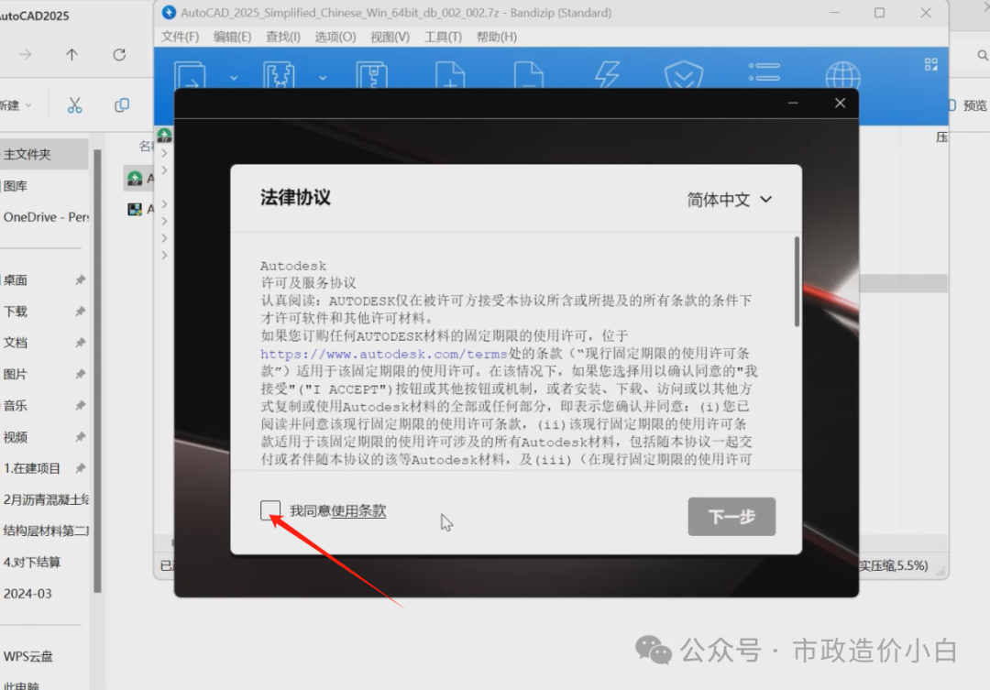Click Bandizip delete files toolbar icon

tap(529, 75)
